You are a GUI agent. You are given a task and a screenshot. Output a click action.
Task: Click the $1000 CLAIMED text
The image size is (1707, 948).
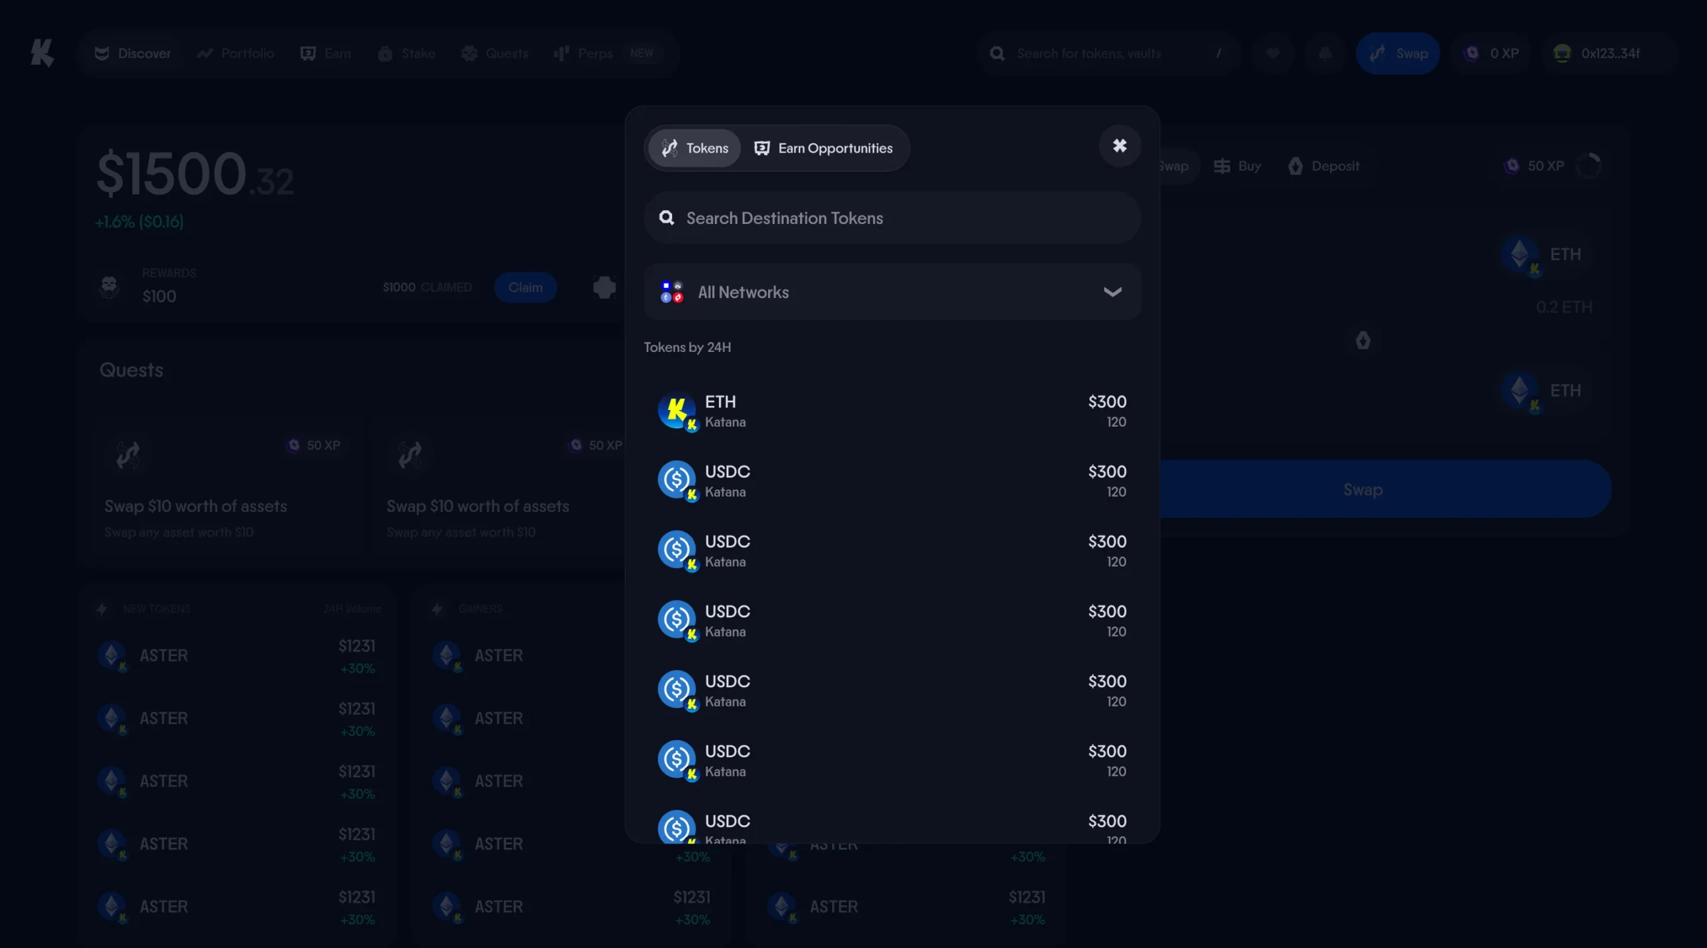427,287
